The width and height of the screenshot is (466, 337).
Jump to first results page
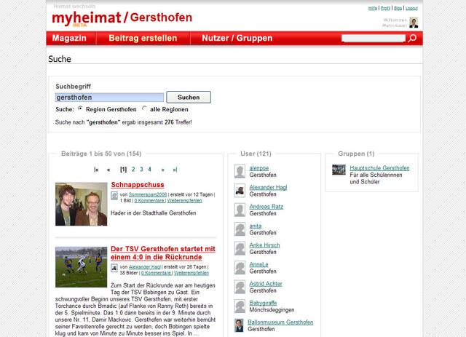click(x=96, y=170)
